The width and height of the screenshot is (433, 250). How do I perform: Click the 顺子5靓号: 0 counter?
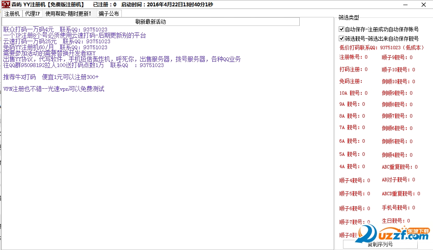tap(354, 194)
